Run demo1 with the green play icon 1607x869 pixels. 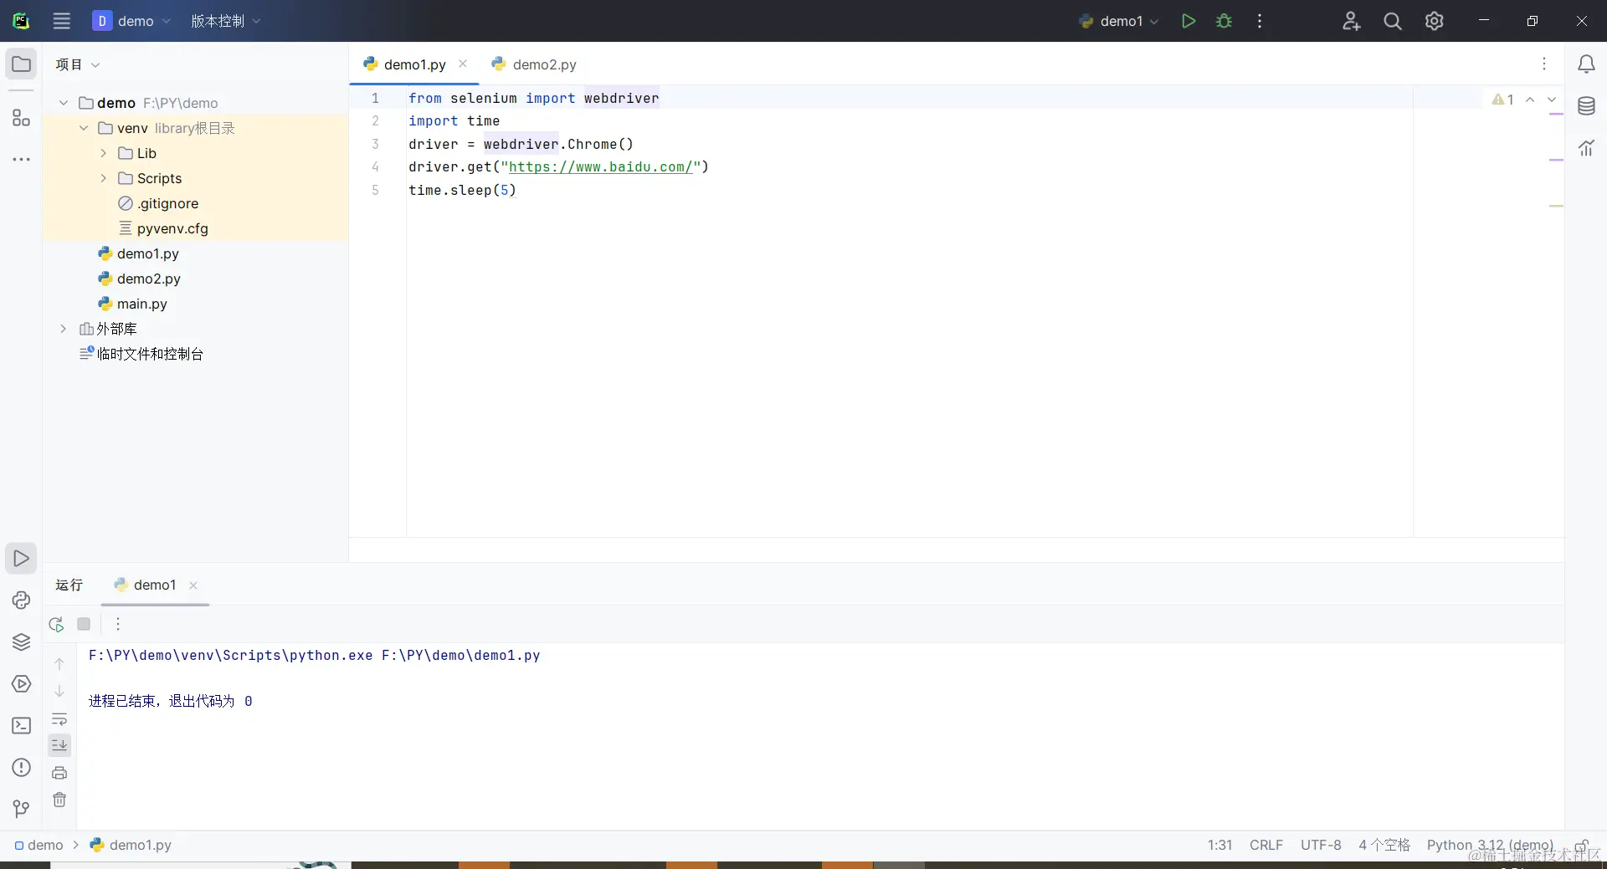pos(1188,21)
